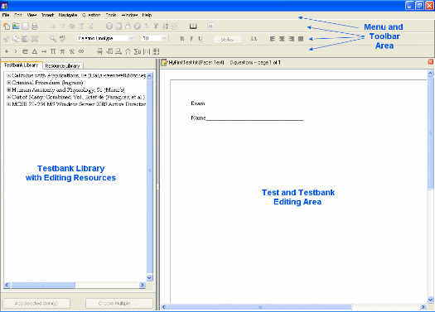Click the library list vertical scrollbar down arrow
The image size is (435, 312).
pos(149,277)
